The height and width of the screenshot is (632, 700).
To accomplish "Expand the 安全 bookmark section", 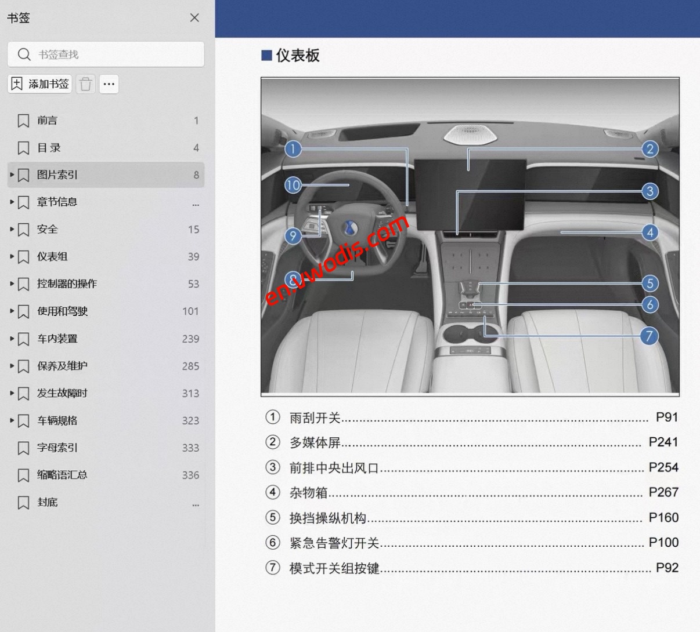I will (12, 229).
